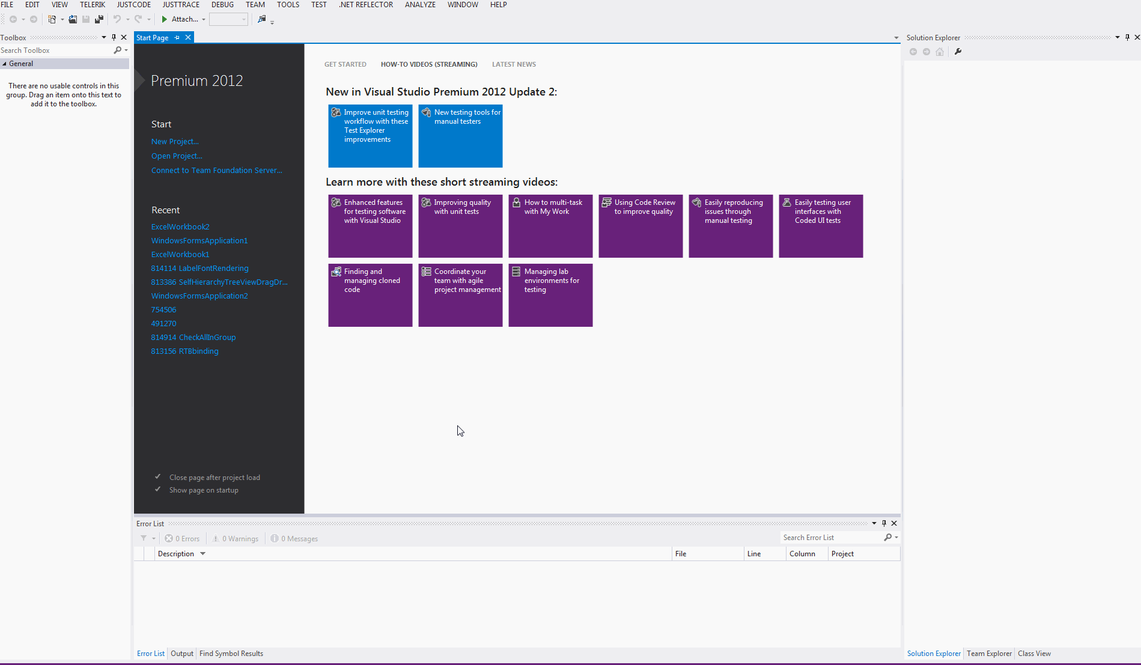Open Finding and managing cloned code tile

[370, 295]
